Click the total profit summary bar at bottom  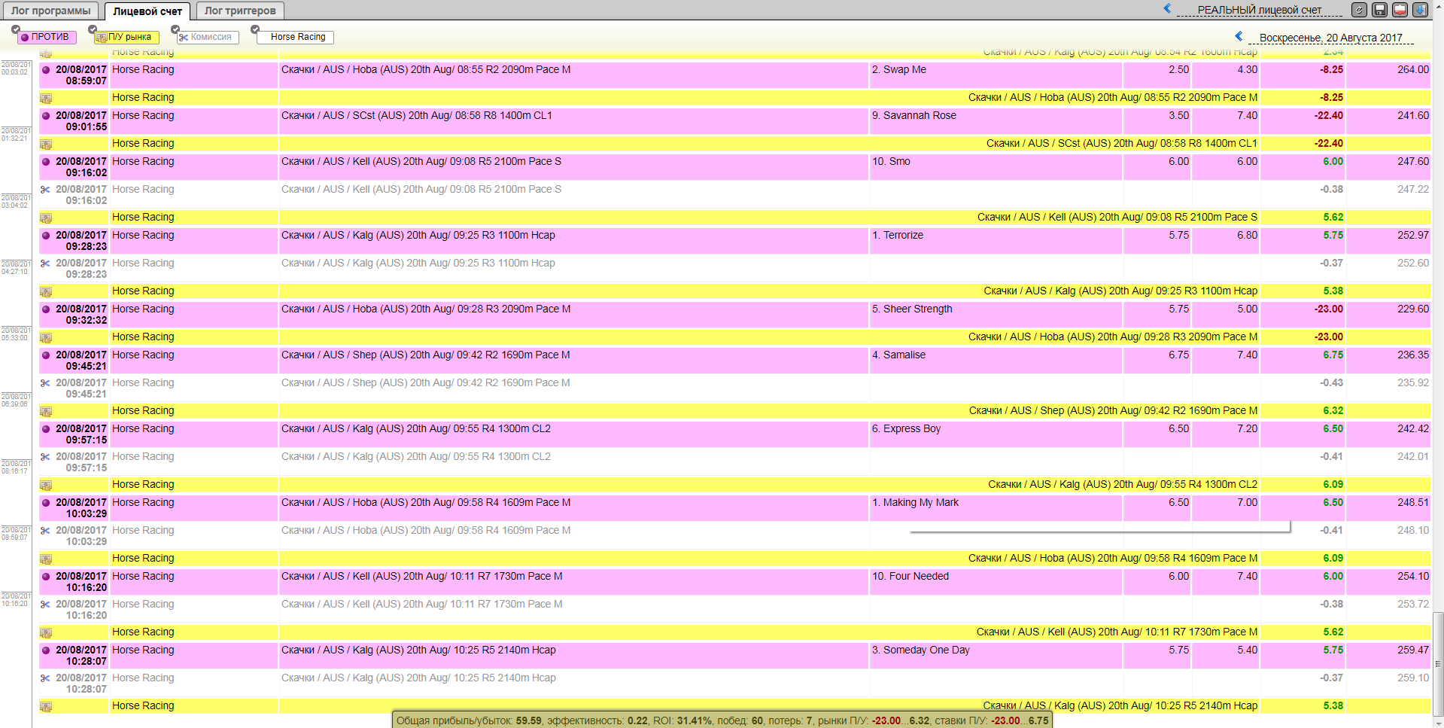(722, 720)
